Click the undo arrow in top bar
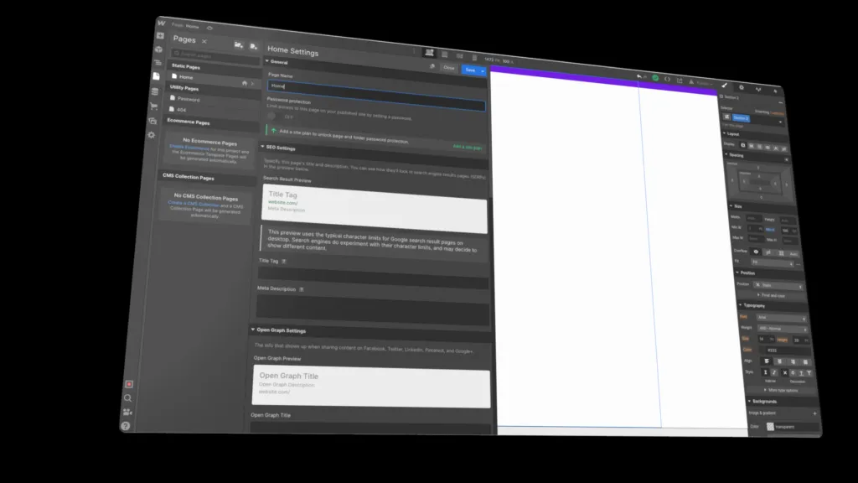 coord(639,76)
